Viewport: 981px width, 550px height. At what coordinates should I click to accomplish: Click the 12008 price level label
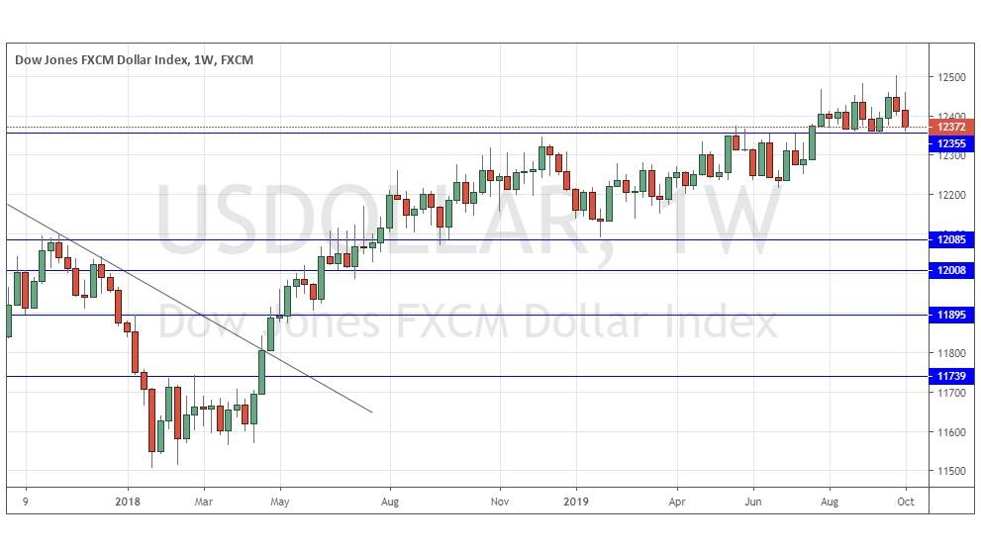(951, 270)
